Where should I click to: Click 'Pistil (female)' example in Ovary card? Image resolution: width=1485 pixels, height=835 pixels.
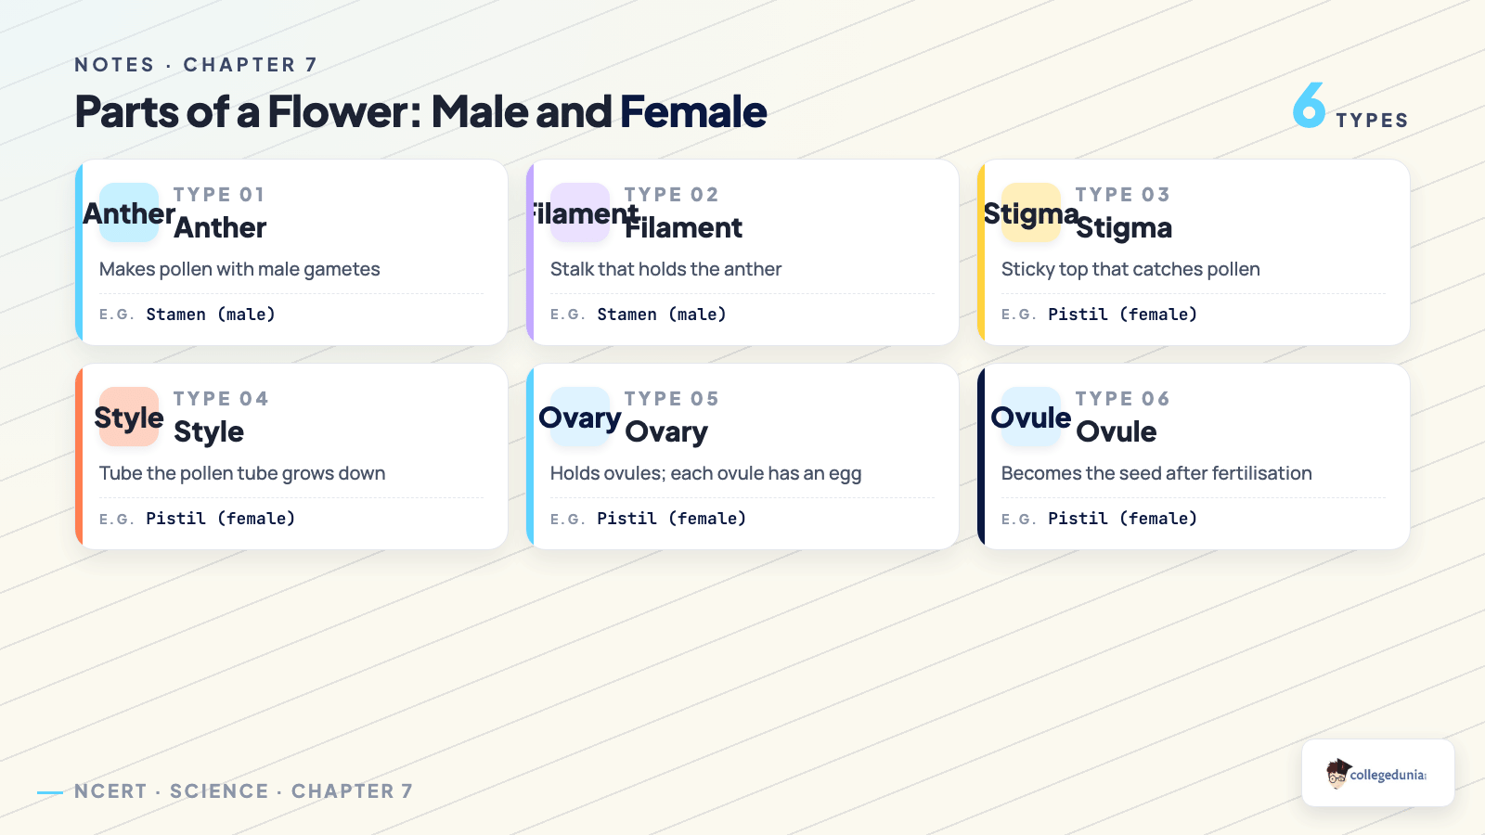click(672, 519)
